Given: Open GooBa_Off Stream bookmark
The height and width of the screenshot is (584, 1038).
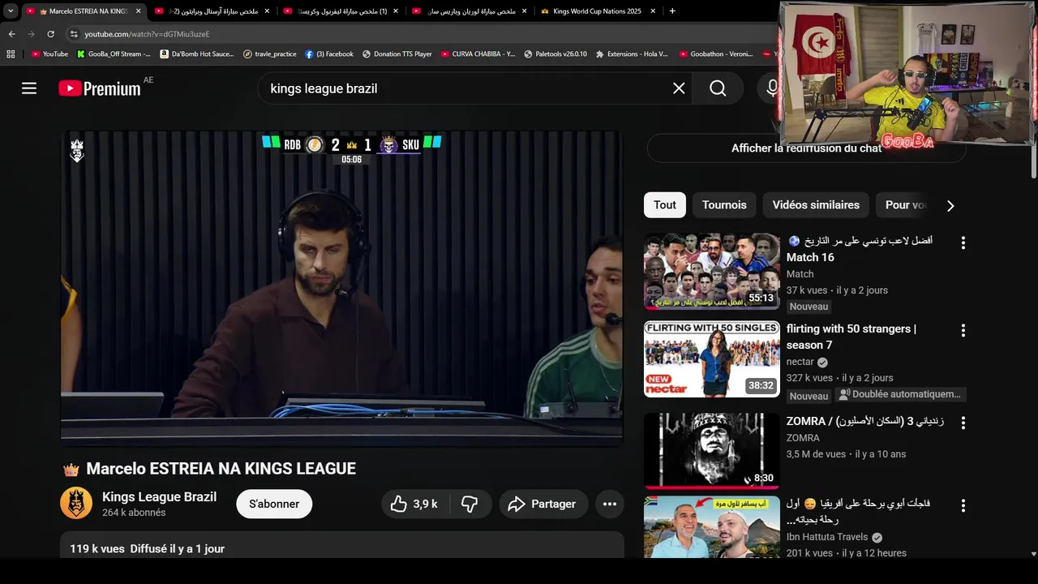Looking at the screenshot, I should [114, 54].
